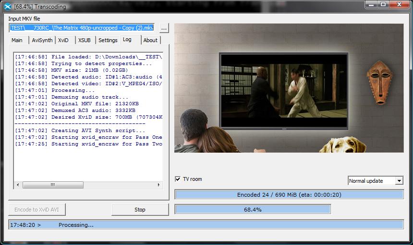
Task: Click the 'Demuxed AC3 audio: 3332KB' log line
Action: (75, 111)
